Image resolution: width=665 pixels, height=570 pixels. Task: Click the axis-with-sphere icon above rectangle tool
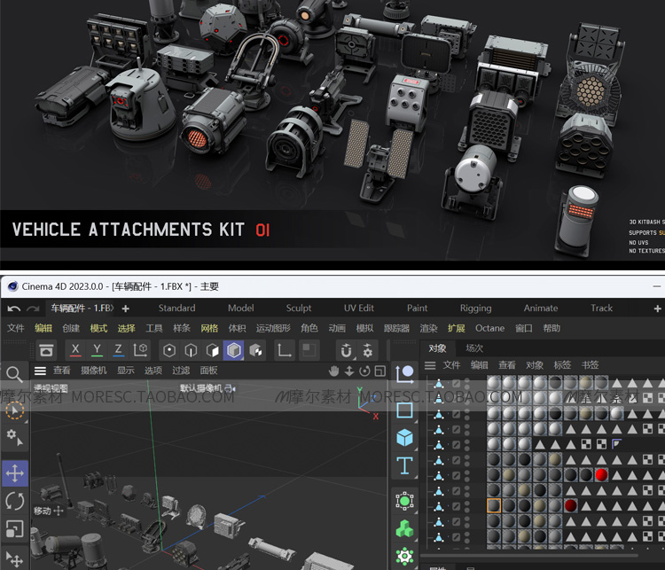[404, 374]
